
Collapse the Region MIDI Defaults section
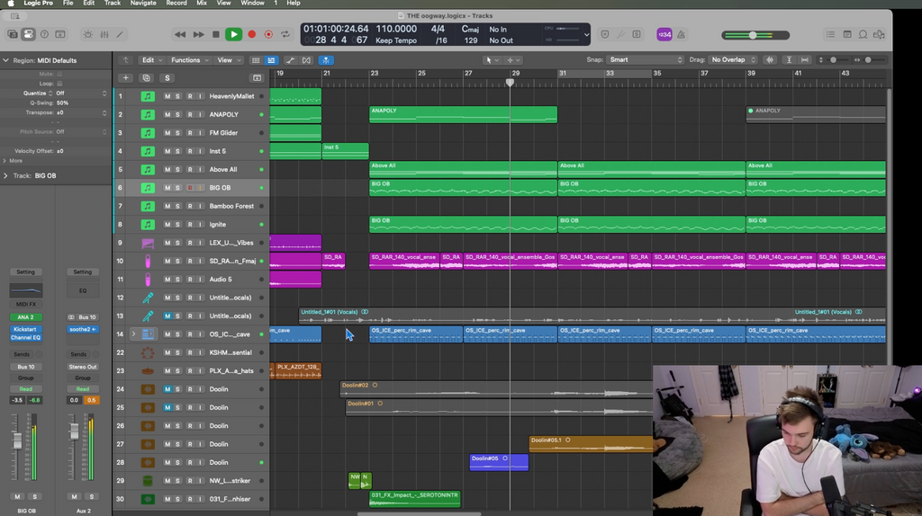[6, 60]
